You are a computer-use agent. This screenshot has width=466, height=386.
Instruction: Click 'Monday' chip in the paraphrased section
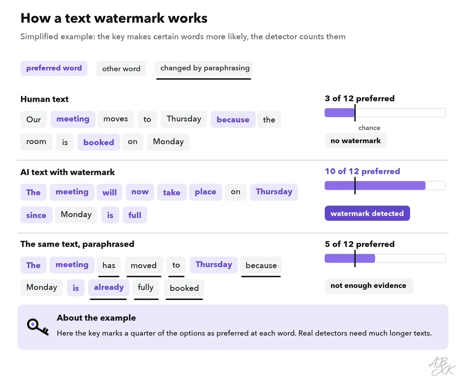(42, 288)
